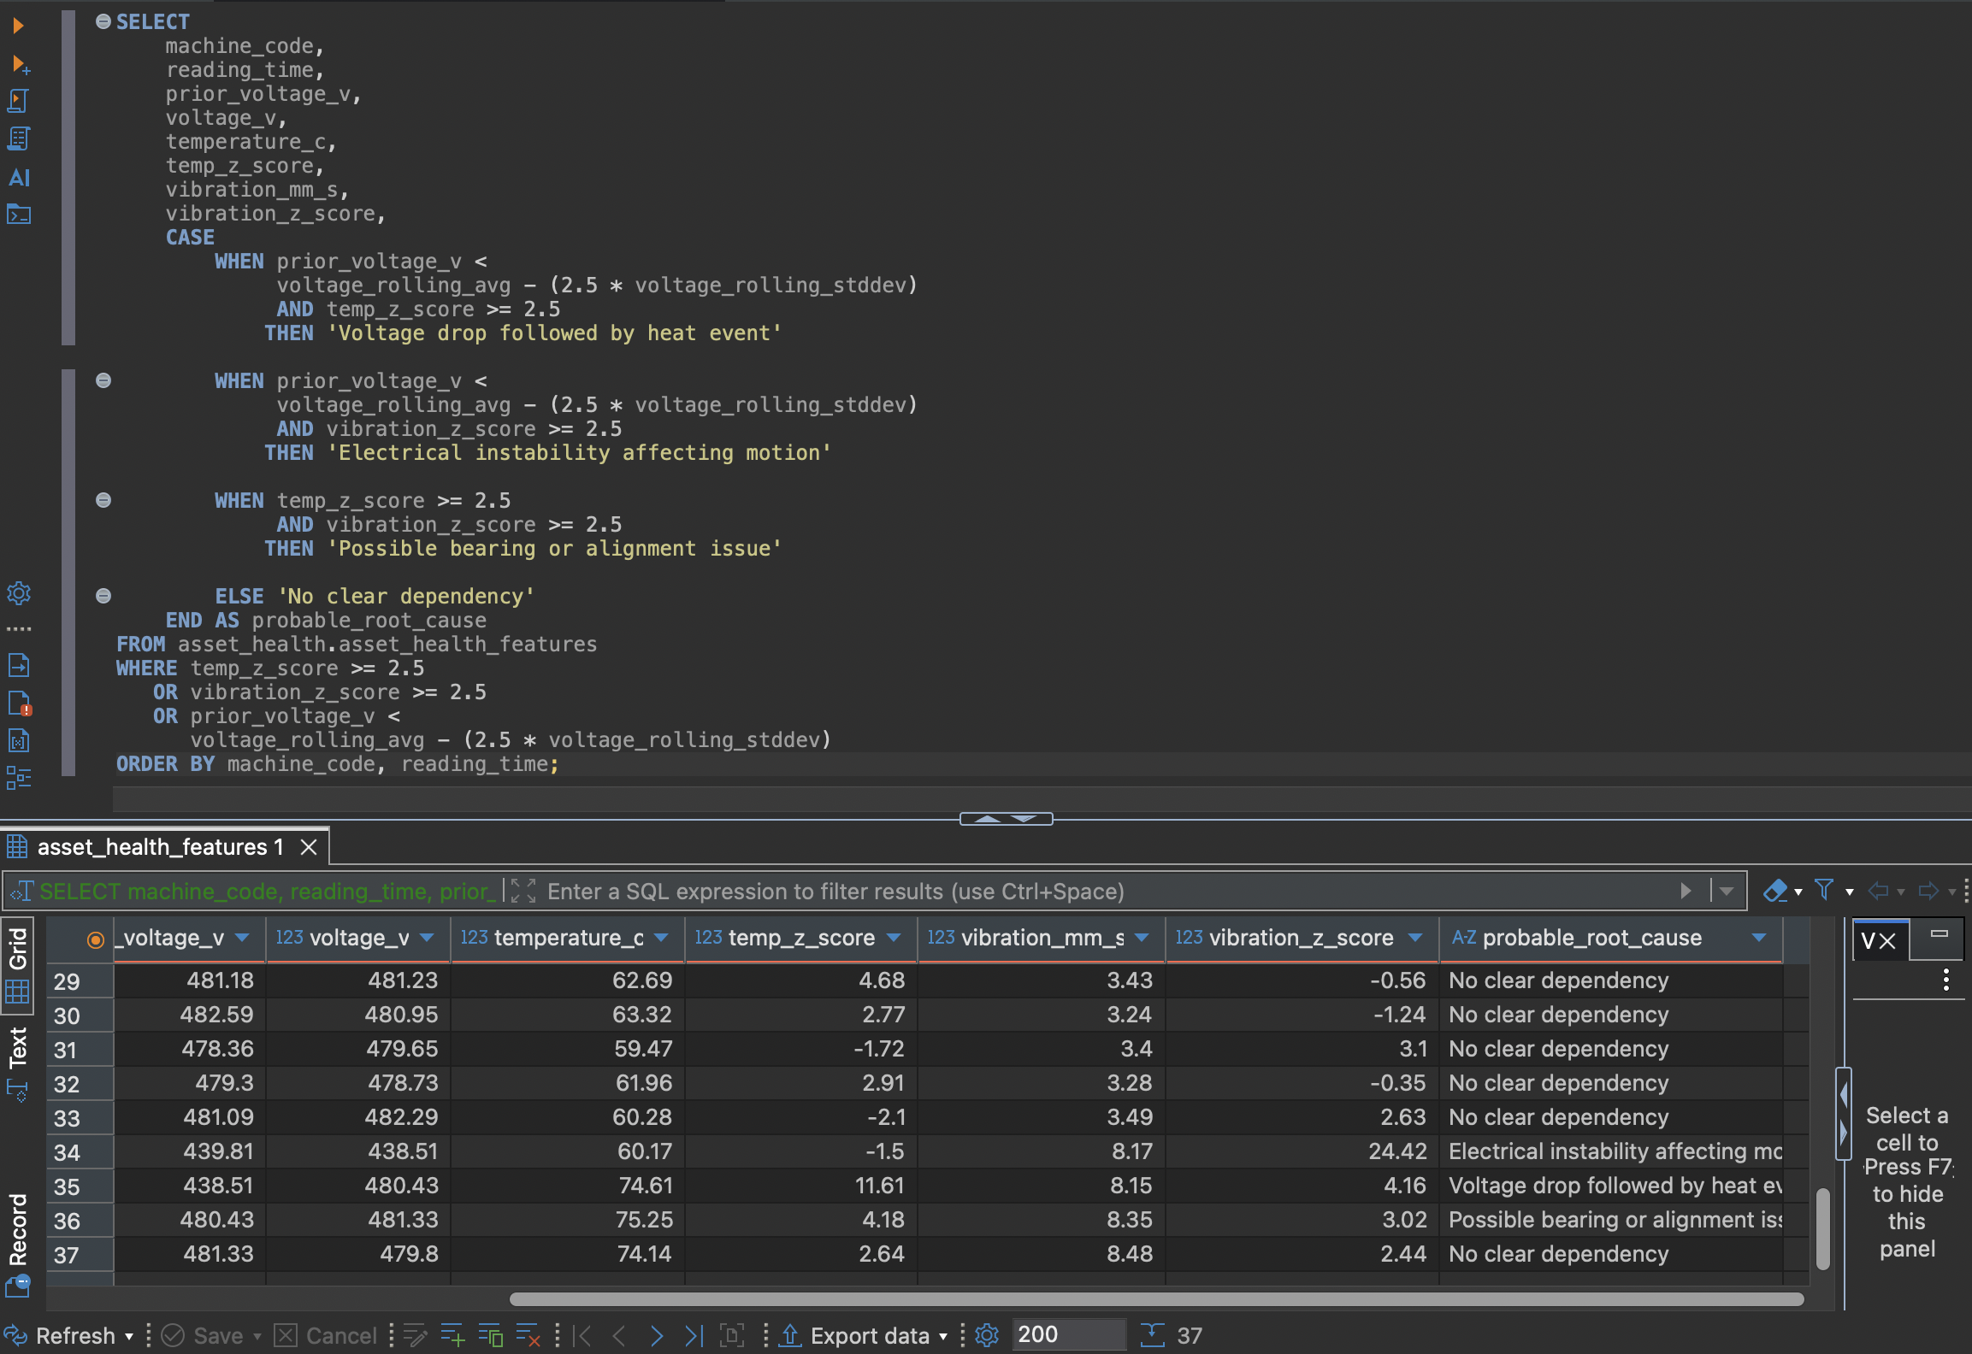1972x1354 pixels.
Task: Go to the previous row
Action: click(x=620, y=1335)
